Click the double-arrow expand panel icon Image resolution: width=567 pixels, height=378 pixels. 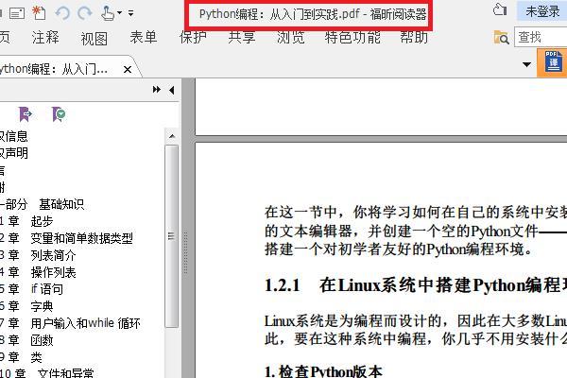point(157,90)
